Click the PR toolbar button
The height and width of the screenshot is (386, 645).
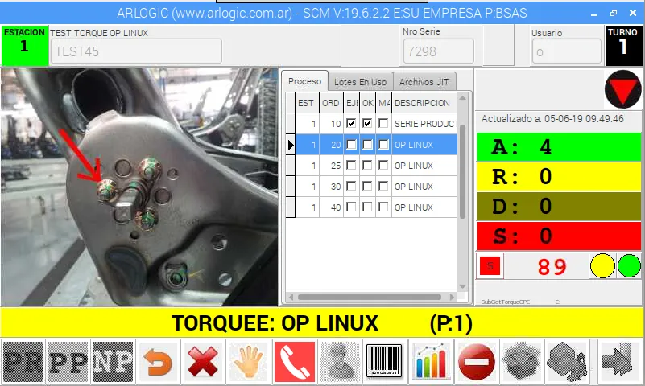click(23, 362)
